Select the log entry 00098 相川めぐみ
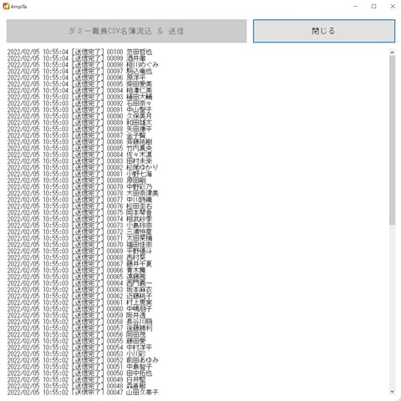This screenshot has width=401, height=401. (x=83, y=64)
